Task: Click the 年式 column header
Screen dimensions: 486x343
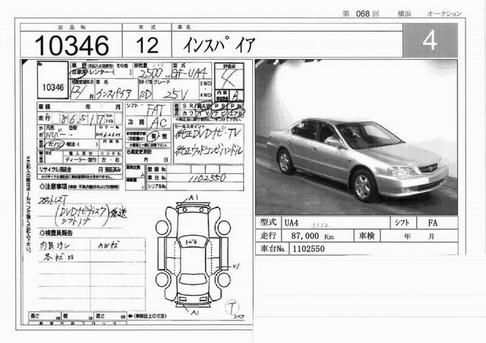Action: click(x=147, y=27)
